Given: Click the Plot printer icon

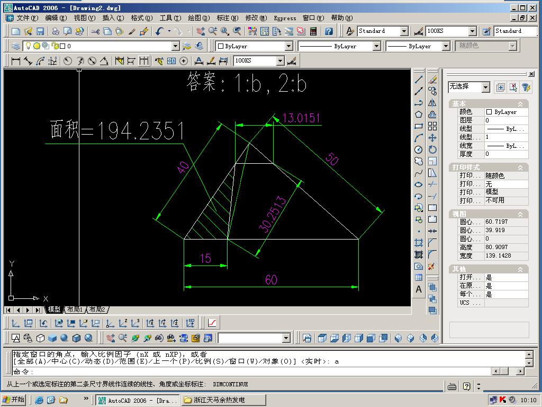Looking at the screenshot, I should tap(55, 31).
